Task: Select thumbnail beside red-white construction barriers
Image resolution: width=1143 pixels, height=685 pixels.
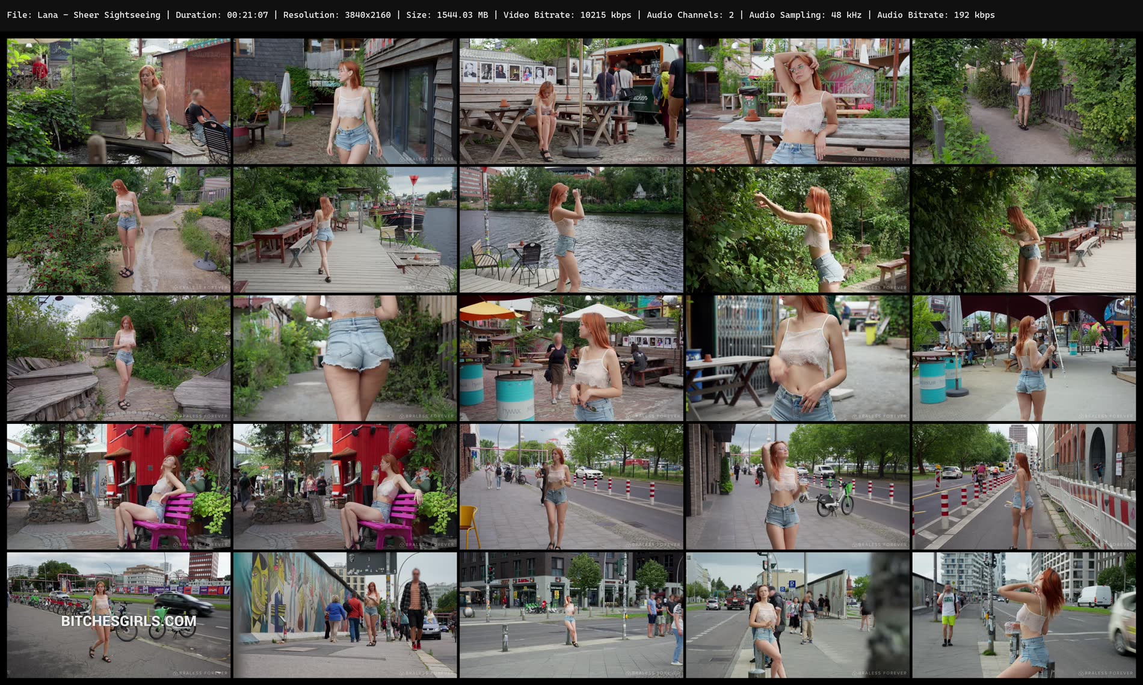Action: (x=1024, y=487)
